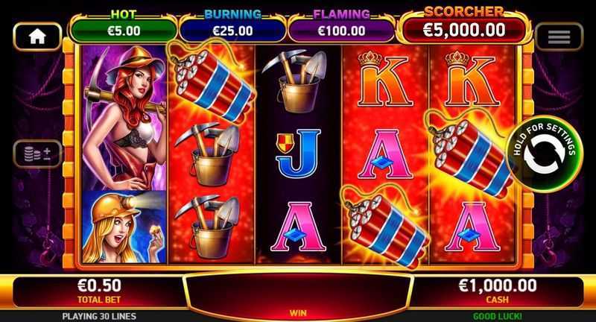Select the HOT €5.00 jackpot
This screenshot has height=322, width=596.
coord(124,27)
